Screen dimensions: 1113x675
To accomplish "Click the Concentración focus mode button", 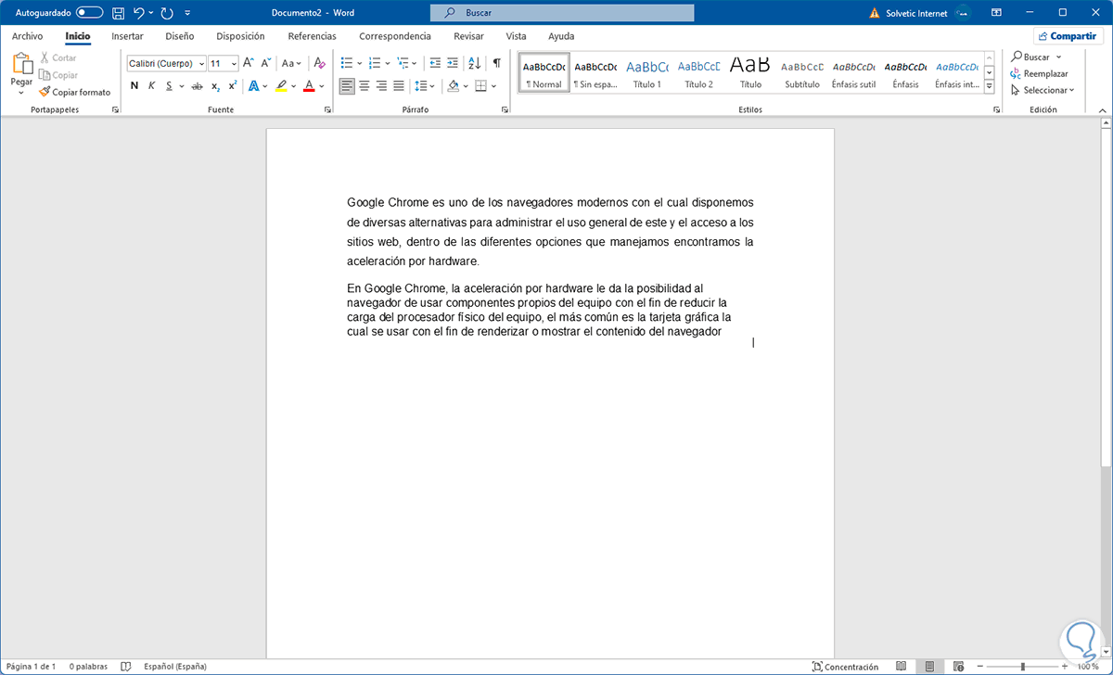I will (845, 666).
